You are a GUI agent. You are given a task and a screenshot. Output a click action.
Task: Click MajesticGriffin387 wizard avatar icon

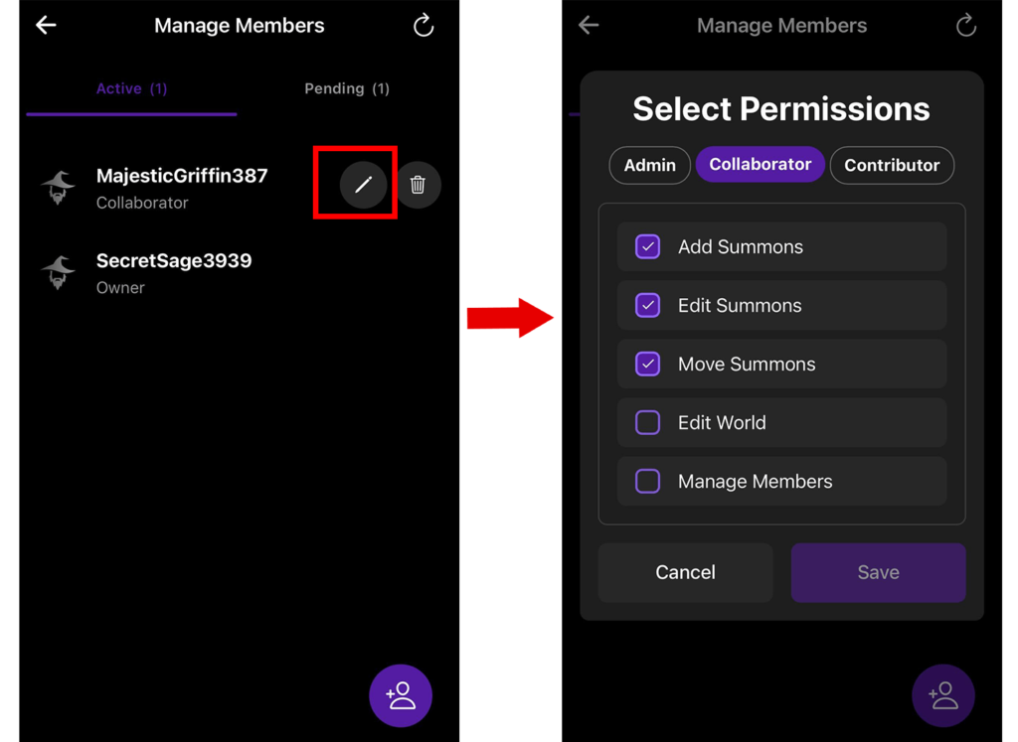pos(59,188)
